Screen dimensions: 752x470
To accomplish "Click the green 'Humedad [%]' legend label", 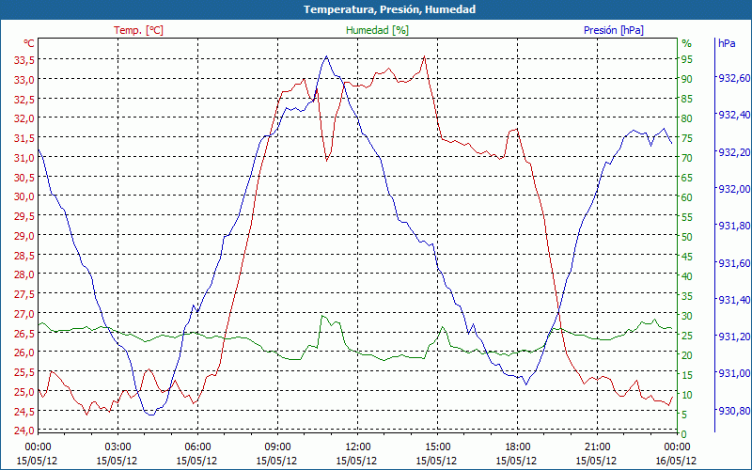I will click(377, 30).
